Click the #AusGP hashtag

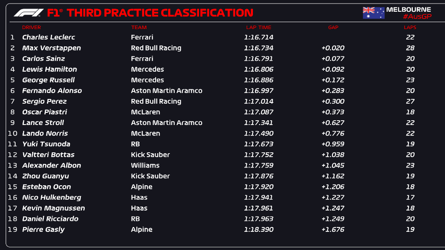[x=417, y=16]
